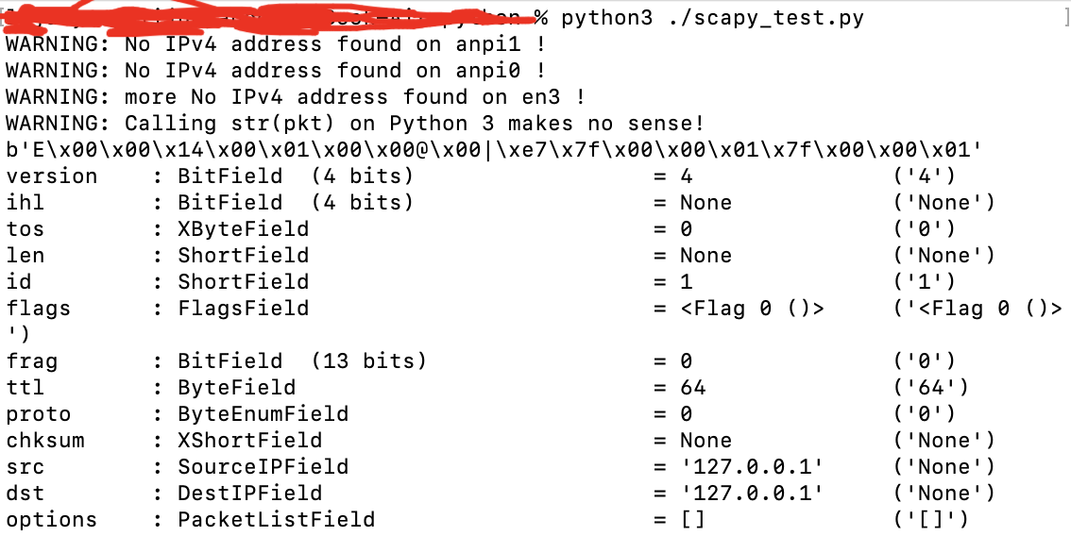Click the DestIPField type label
Viewport: 1071px width, 536px height.
250,493
